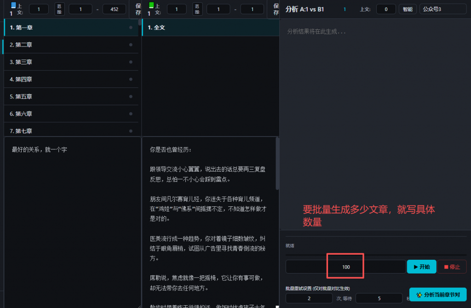Click the status dot beside 第一章
Viewport: 471px width, 308px height.
click(131, 28)
